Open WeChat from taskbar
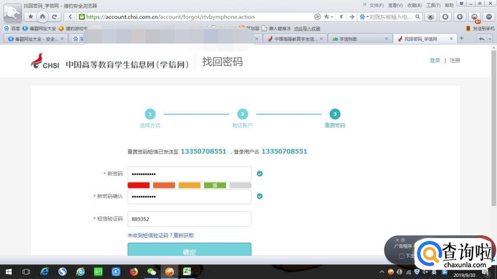This screenshot has height=279, width=497. (x=151, y=272)
